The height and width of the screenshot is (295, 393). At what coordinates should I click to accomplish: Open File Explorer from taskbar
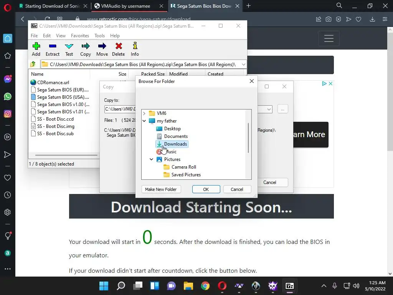(x=188, y=286)
